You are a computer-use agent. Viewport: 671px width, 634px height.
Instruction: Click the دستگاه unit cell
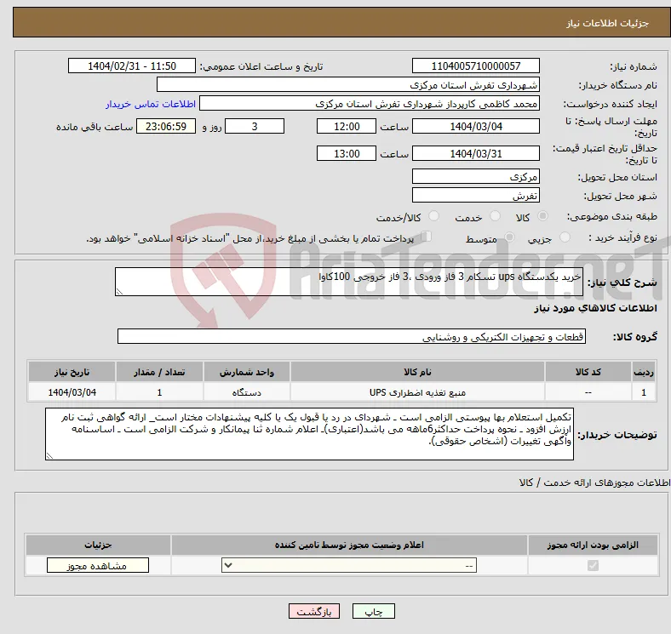(x=247, y=392)
